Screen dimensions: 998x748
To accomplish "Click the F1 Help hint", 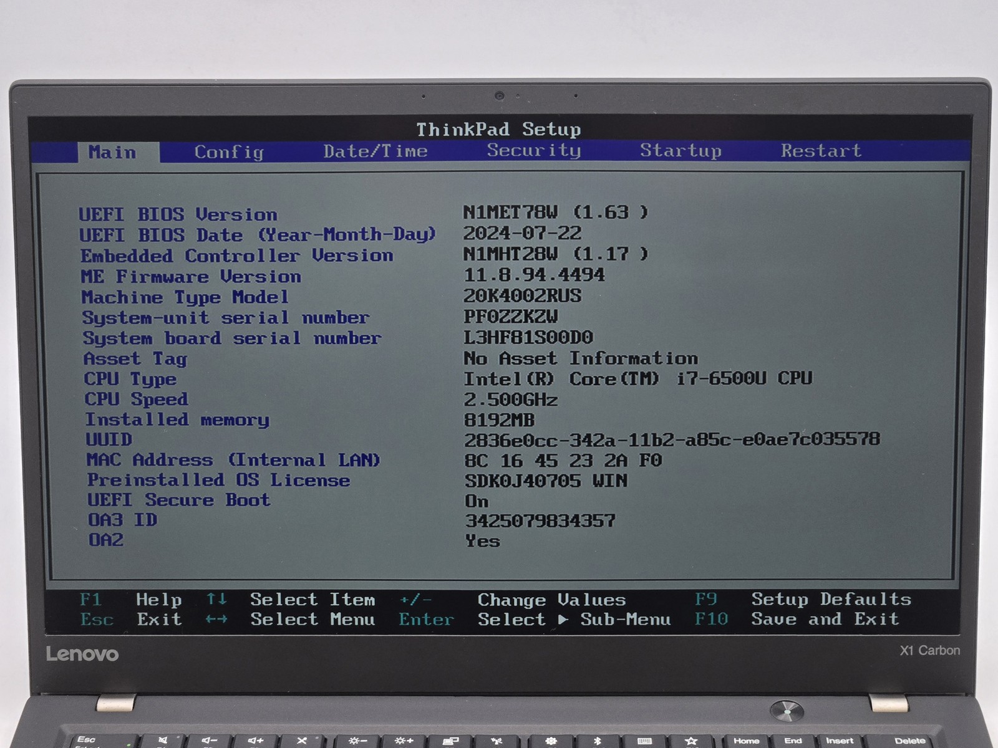I will [131, 600].
